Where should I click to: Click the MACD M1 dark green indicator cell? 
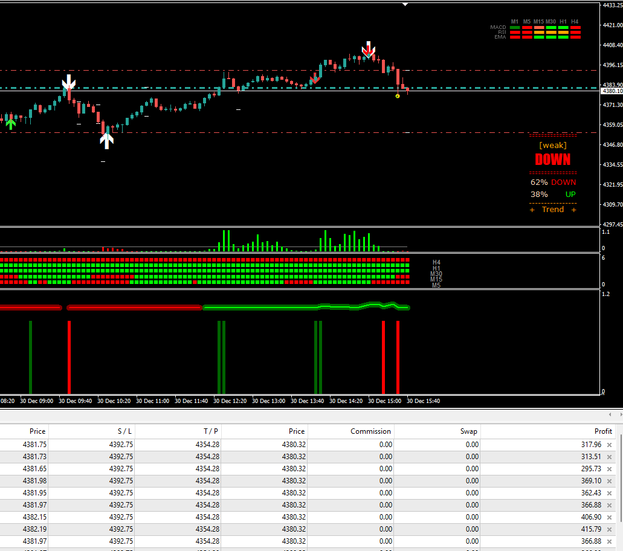tap(515, 28)
